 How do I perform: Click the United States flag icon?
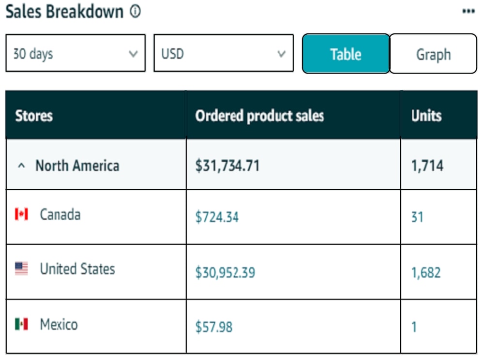point(21,269)
